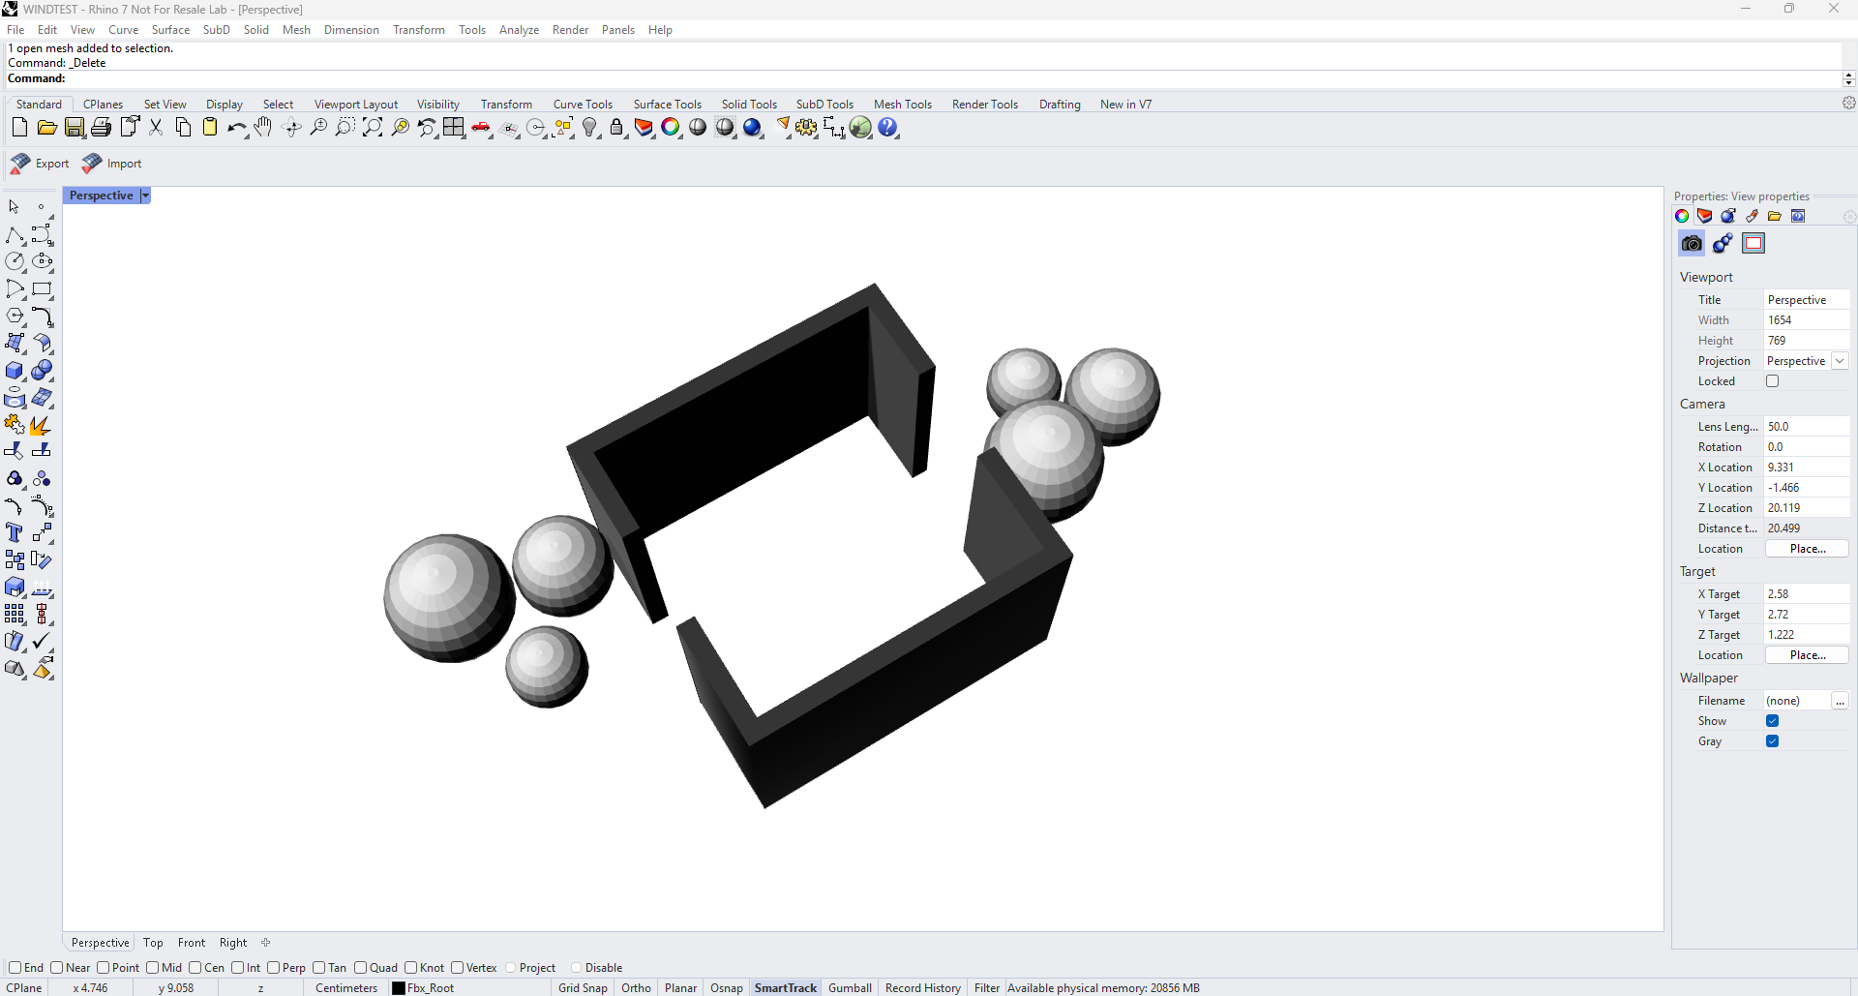Enable the Locked checkbox for the viewport
Screen dimensions: 1858x996
coord(1773,380)
